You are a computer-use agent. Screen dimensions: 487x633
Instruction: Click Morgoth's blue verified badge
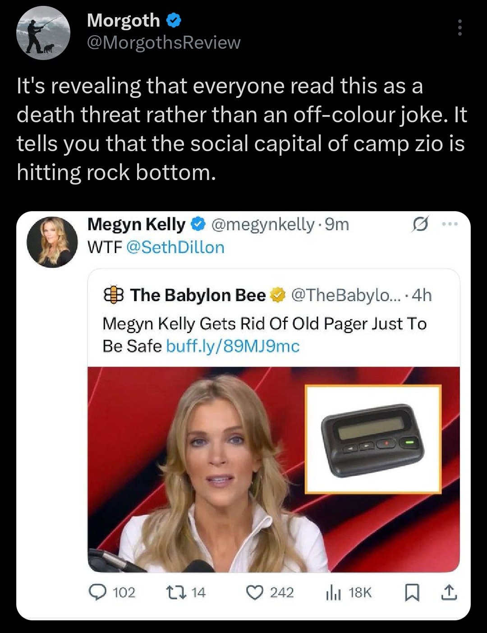point(174,20)
